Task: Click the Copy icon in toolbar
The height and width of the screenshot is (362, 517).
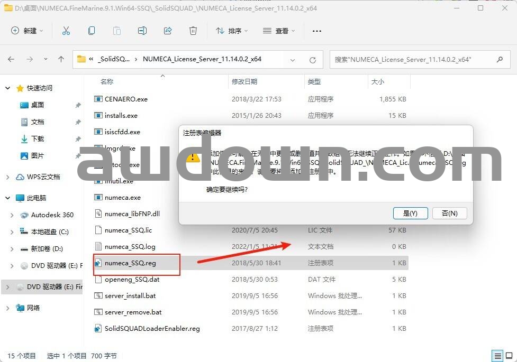Action: click(x=92, y=31)
